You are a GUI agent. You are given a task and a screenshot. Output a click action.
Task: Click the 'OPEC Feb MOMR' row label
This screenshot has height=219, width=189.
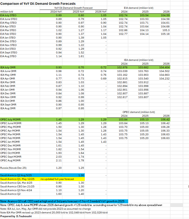pyautogui.click(x=10, y=138)
